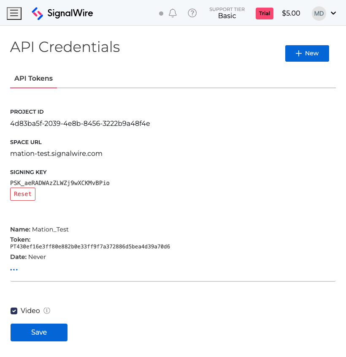Open the three-dot token options menu
Viewport: 346px width, 357px height.
14,270
